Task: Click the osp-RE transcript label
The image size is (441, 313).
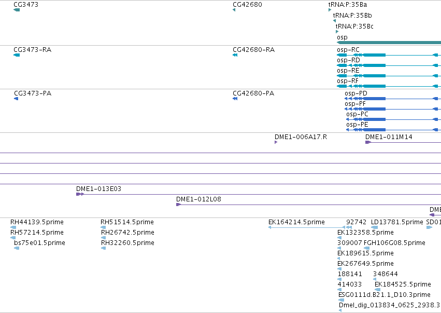Action: pos(348,71)
